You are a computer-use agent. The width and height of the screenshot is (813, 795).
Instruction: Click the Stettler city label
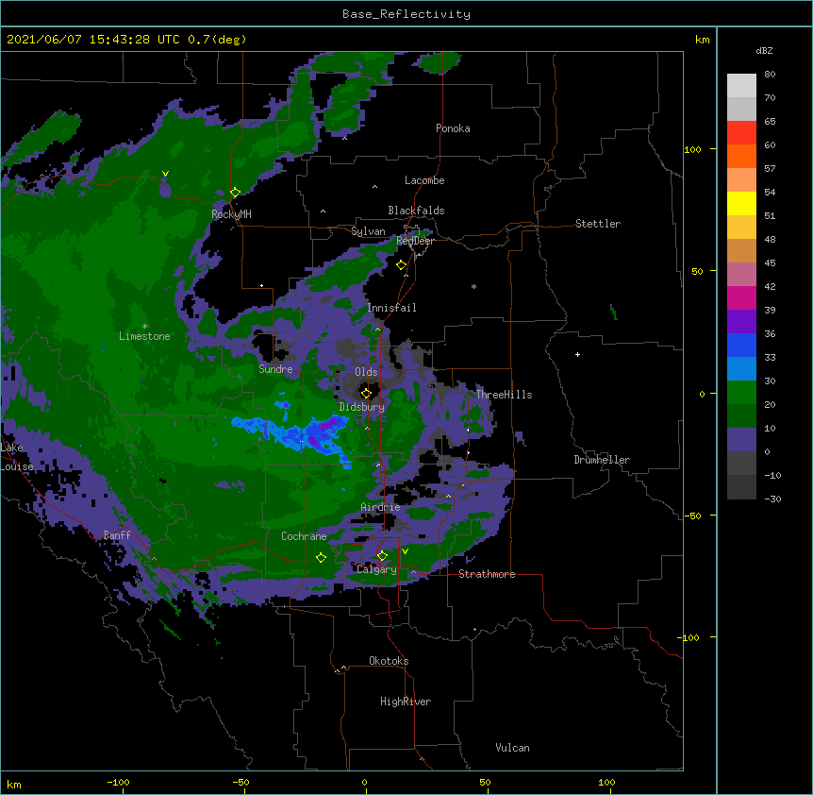[x=598, y=224]
